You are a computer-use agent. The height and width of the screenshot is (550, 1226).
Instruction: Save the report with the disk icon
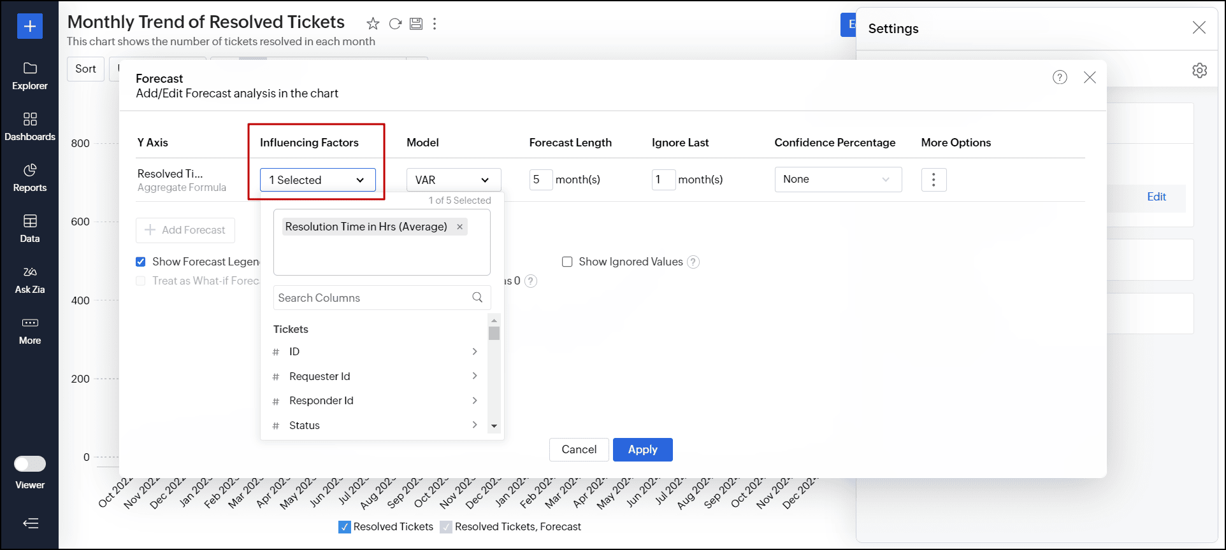pos(416,24)
